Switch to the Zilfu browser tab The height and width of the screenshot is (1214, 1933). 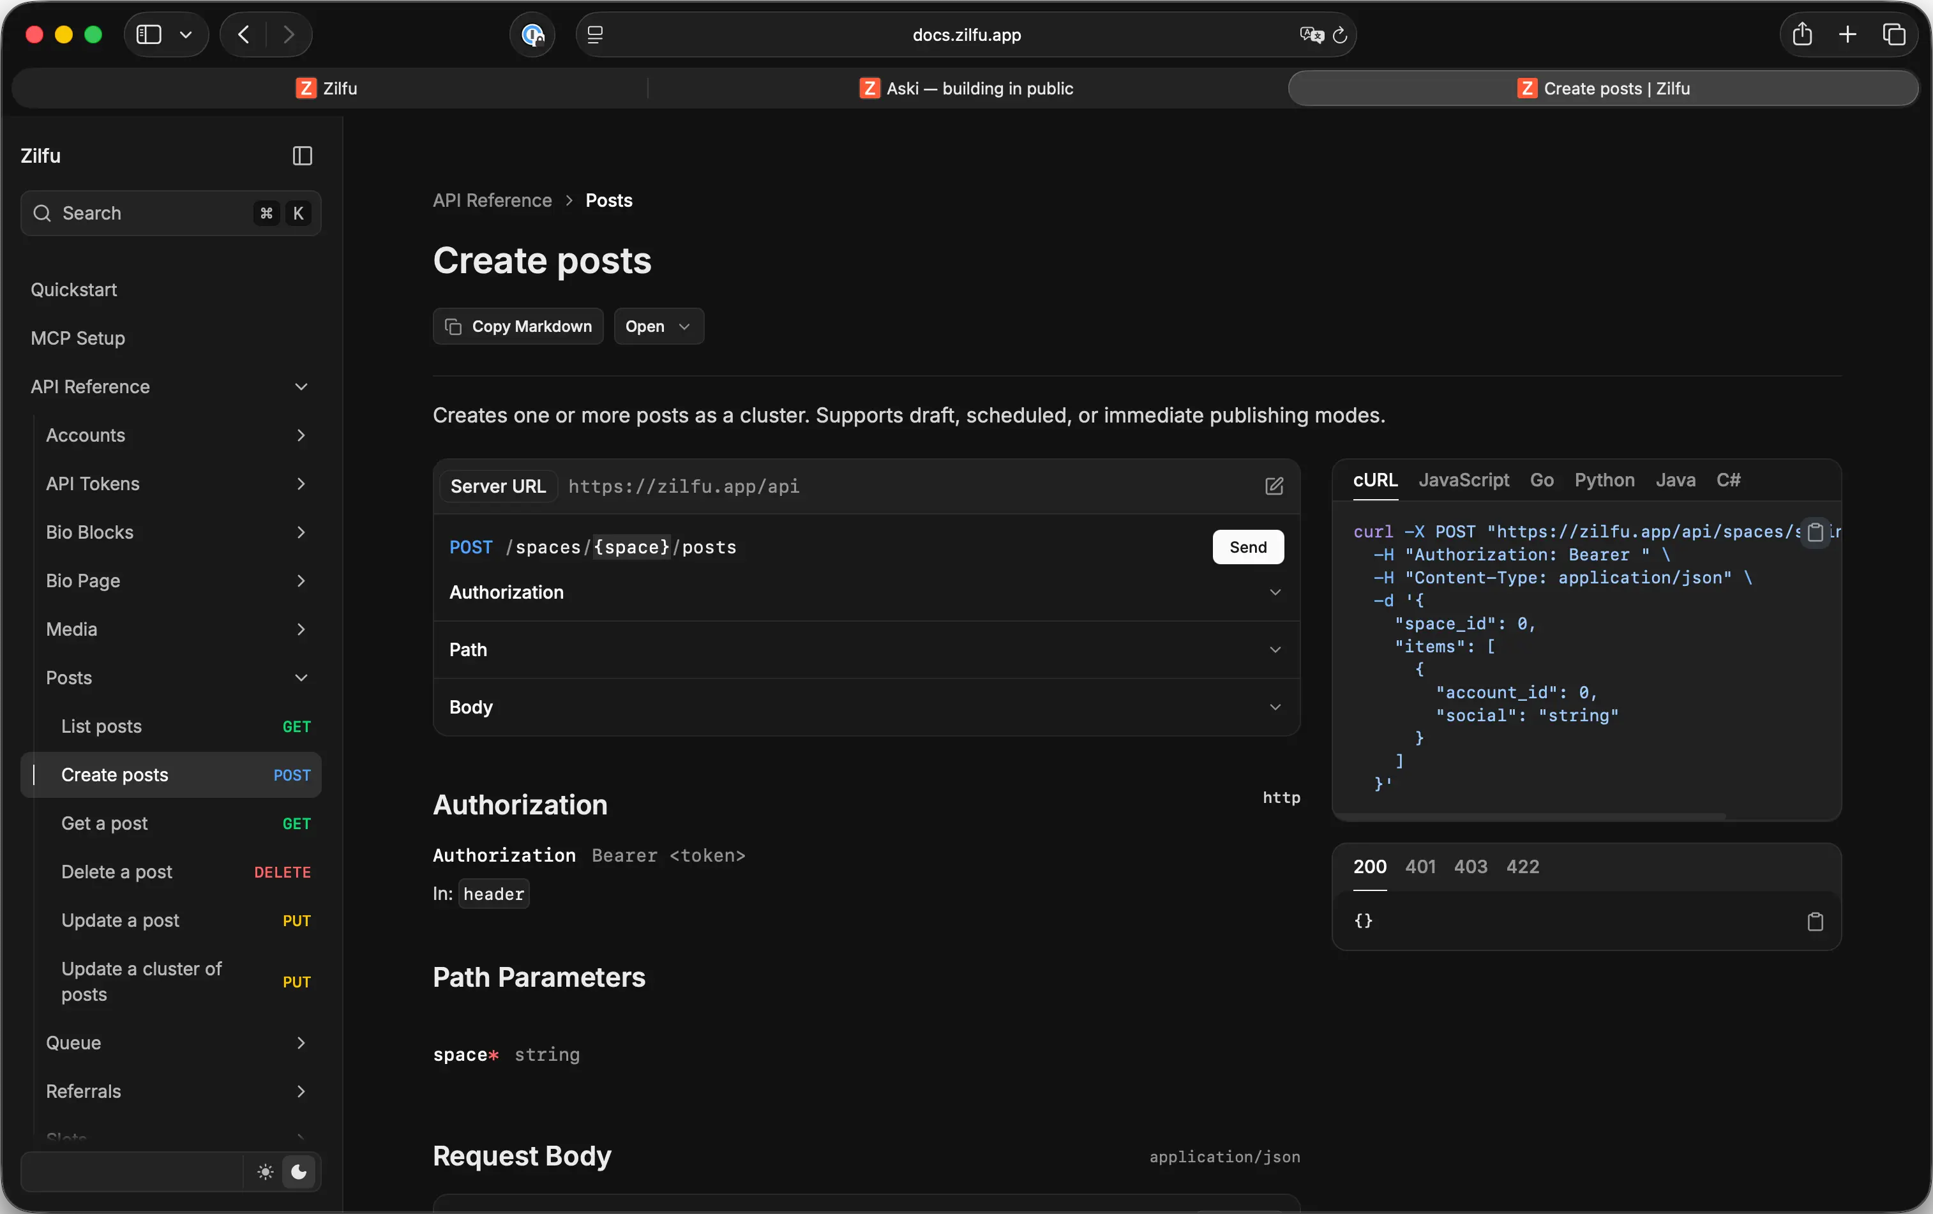(327, 88)
